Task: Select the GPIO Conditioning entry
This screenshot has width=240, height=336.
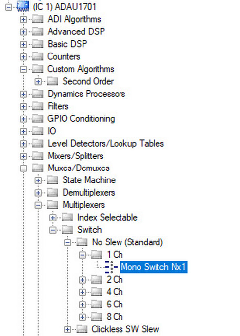Action: click(x=81, y=119)
